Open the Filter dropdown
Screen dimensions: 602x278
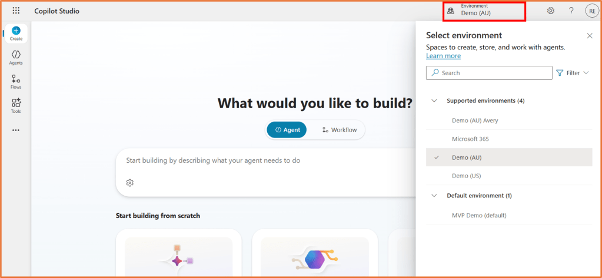click(573, 73)
